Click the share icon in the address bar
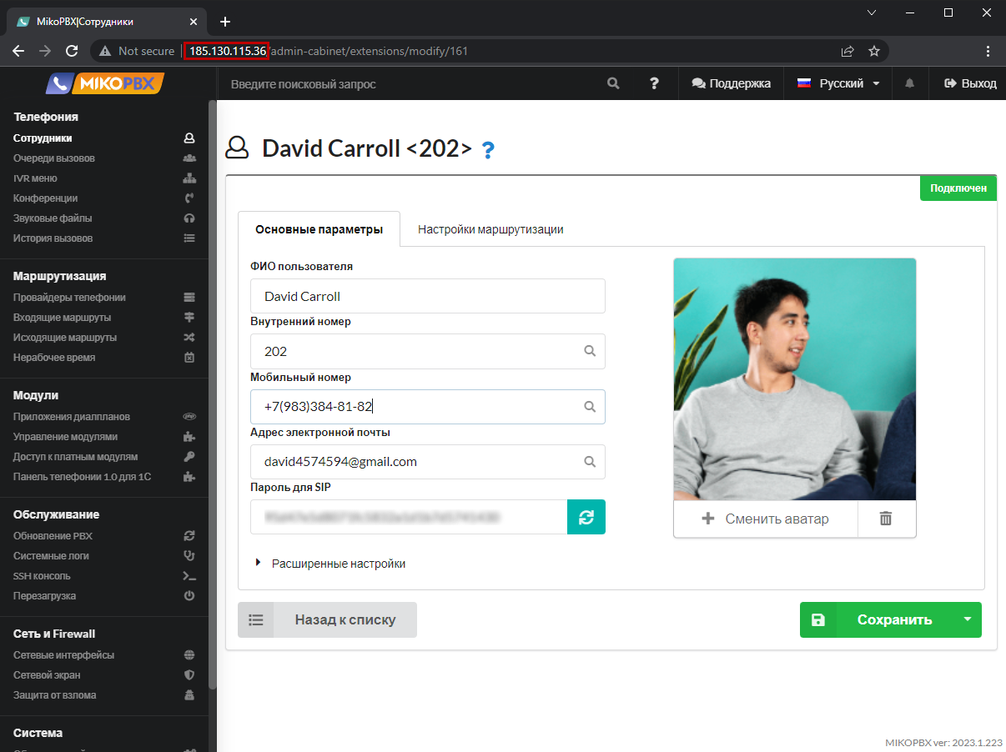The height and width of the screenshot is (752, 1006). click(848, 51)
